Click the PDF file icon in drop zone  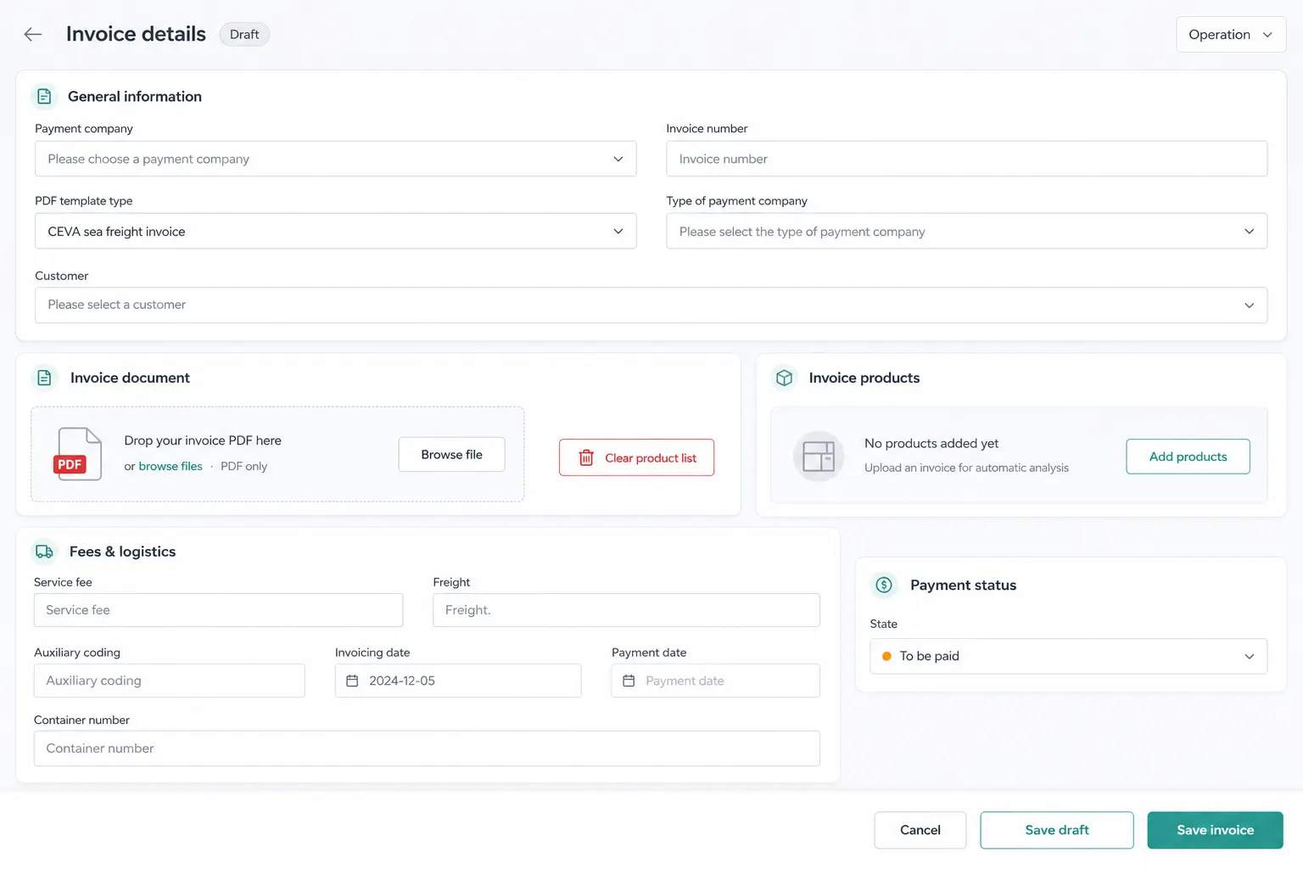tap(78, 454)
